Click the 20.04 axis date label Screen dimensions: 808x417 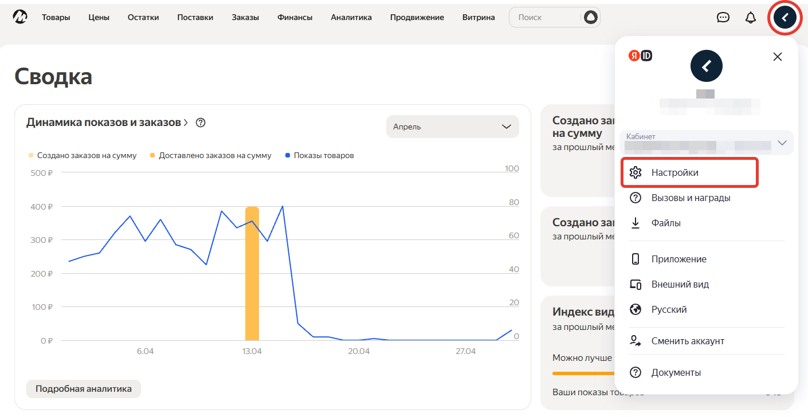click(359, 351)
